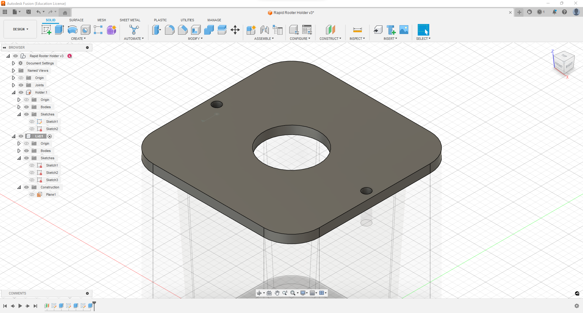
Task: Click the Measure tool icon
Action: coord(357,30)
